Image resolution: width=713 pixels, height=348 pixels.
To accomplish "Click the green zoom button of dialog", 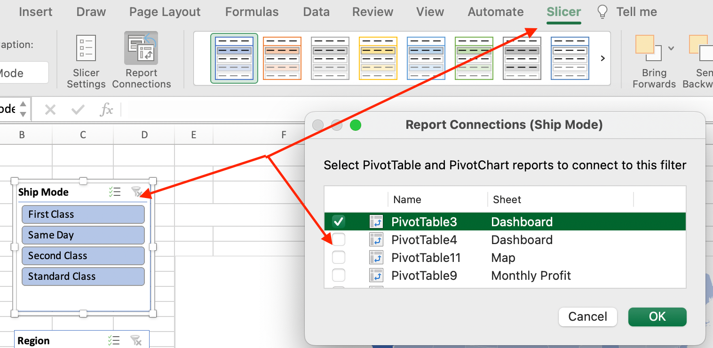I will tap(356, 125).
